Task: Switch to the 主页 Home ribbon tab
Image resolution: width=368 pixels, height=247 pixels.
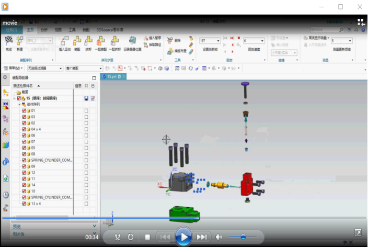Action: click(30, 30)
